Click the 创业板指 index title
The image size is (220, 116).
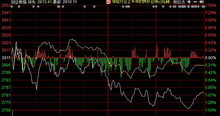19,2
